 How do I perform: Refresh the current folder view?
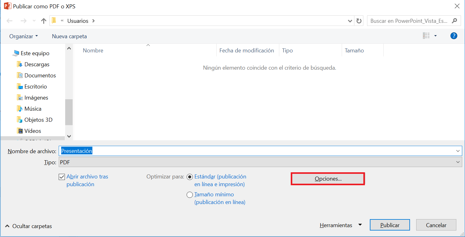(x=359, y=21)
